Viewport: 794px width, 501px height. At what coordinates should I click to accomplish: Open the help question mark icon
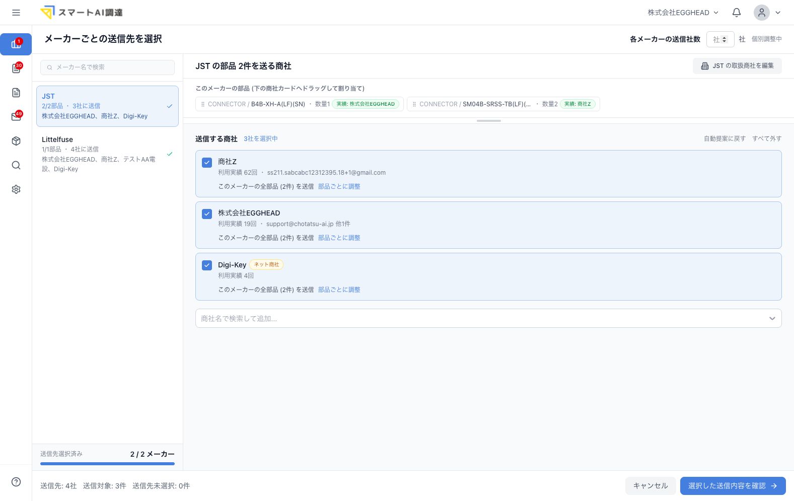pos(16,482)
